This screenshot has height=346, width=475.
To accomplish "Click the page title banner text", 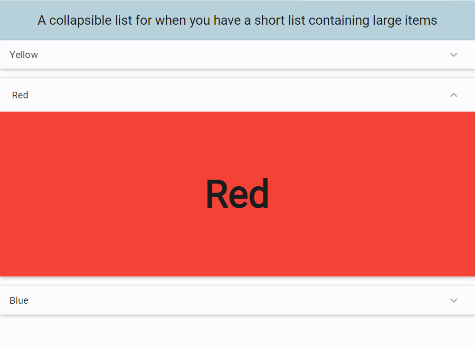I will [237, 20].
